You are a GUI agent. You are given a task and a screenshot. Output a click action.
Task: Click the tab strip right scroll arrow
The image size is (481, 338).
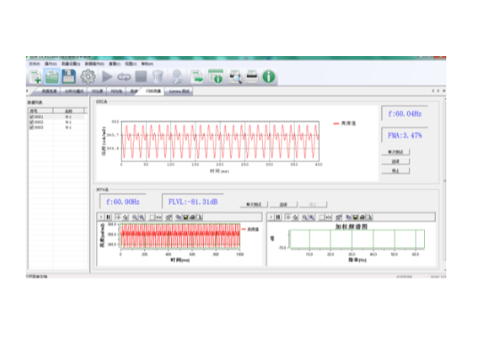click(x=438, y=91)
